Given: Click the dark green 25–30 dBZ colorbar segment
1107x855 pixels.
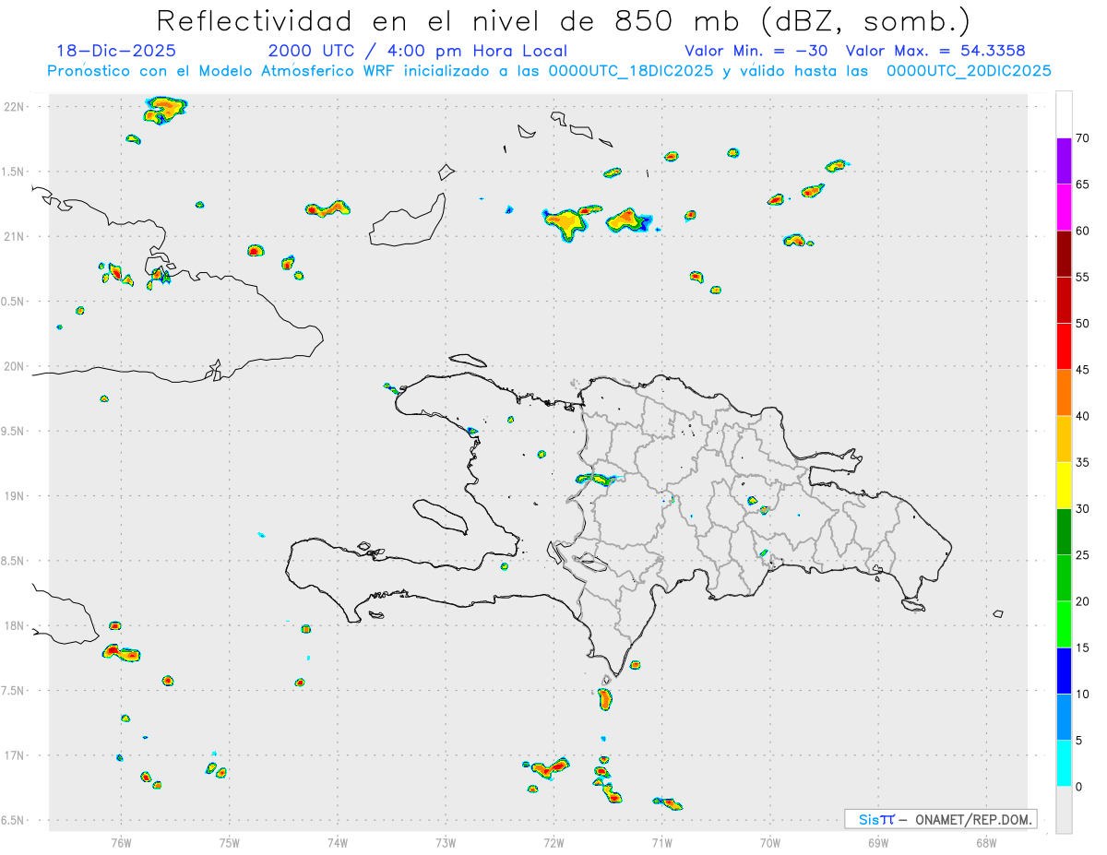Looking at the screenshot, I should (x=1064, y=532).
